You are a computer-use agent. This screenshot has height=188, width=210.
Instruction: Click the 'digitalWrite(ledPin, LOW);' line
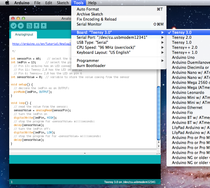tap(34, 132)
